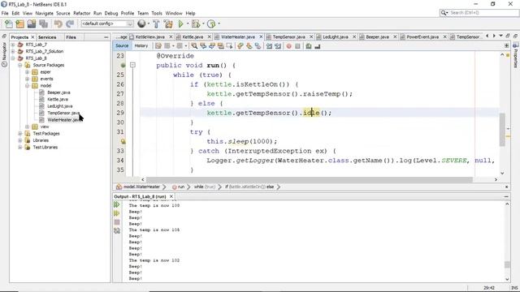Click the Toggle Bookmark icon in editor toolbar

click(258, 46)
